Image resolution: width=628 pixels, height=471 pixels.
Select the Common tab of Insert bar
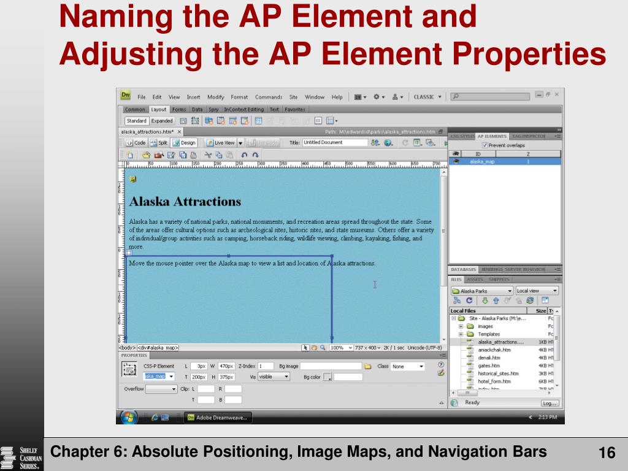[x=134, y=109]
